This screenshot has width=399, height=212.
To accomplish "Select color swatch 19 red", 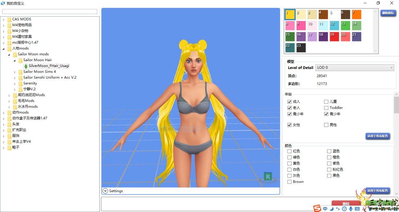I will click(x=334, y=37).
